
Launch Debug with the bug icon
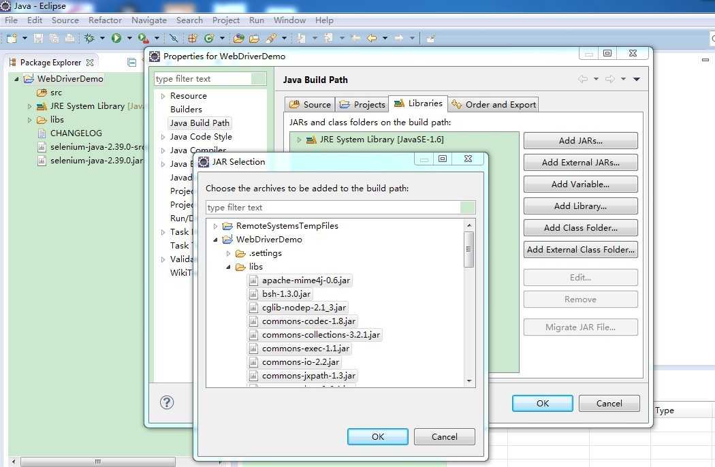(89, 38)
